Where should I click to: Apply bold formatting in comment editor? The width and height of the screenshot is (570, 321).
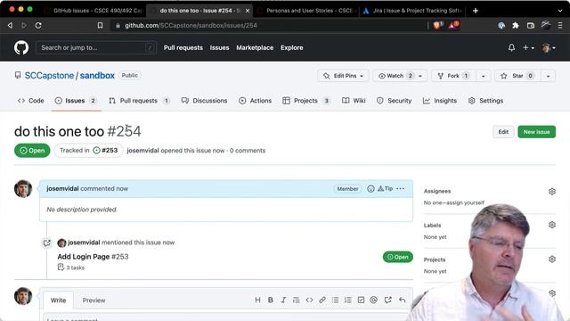tap(271, 300)
